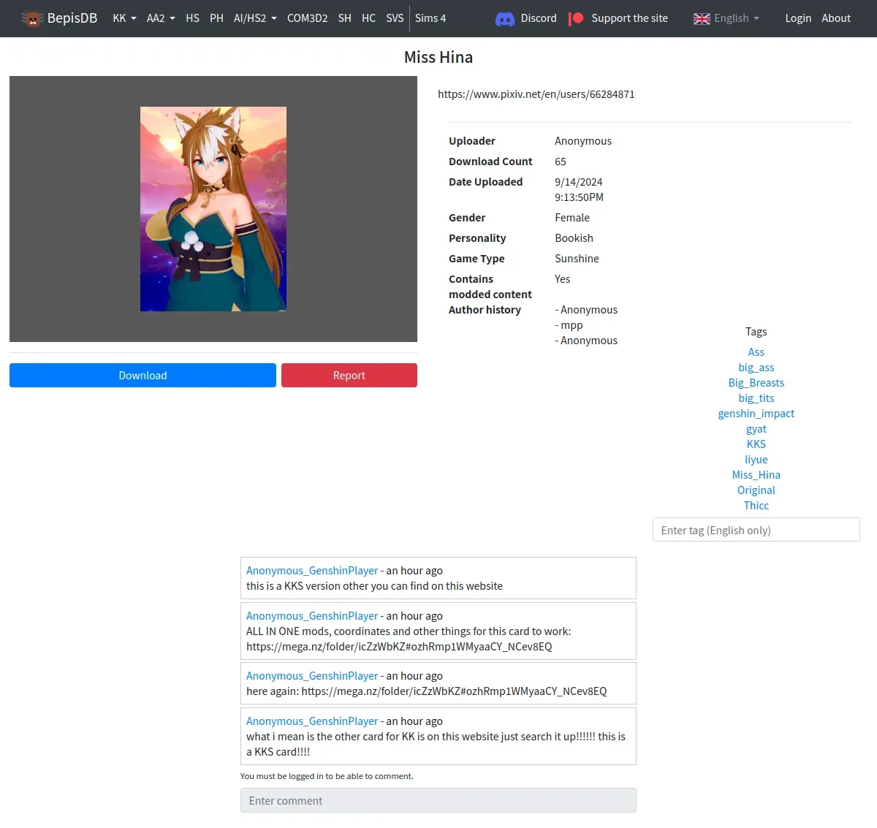The image size is (877, 828).
Task: Open the About page
Action: tap(836, 18)
